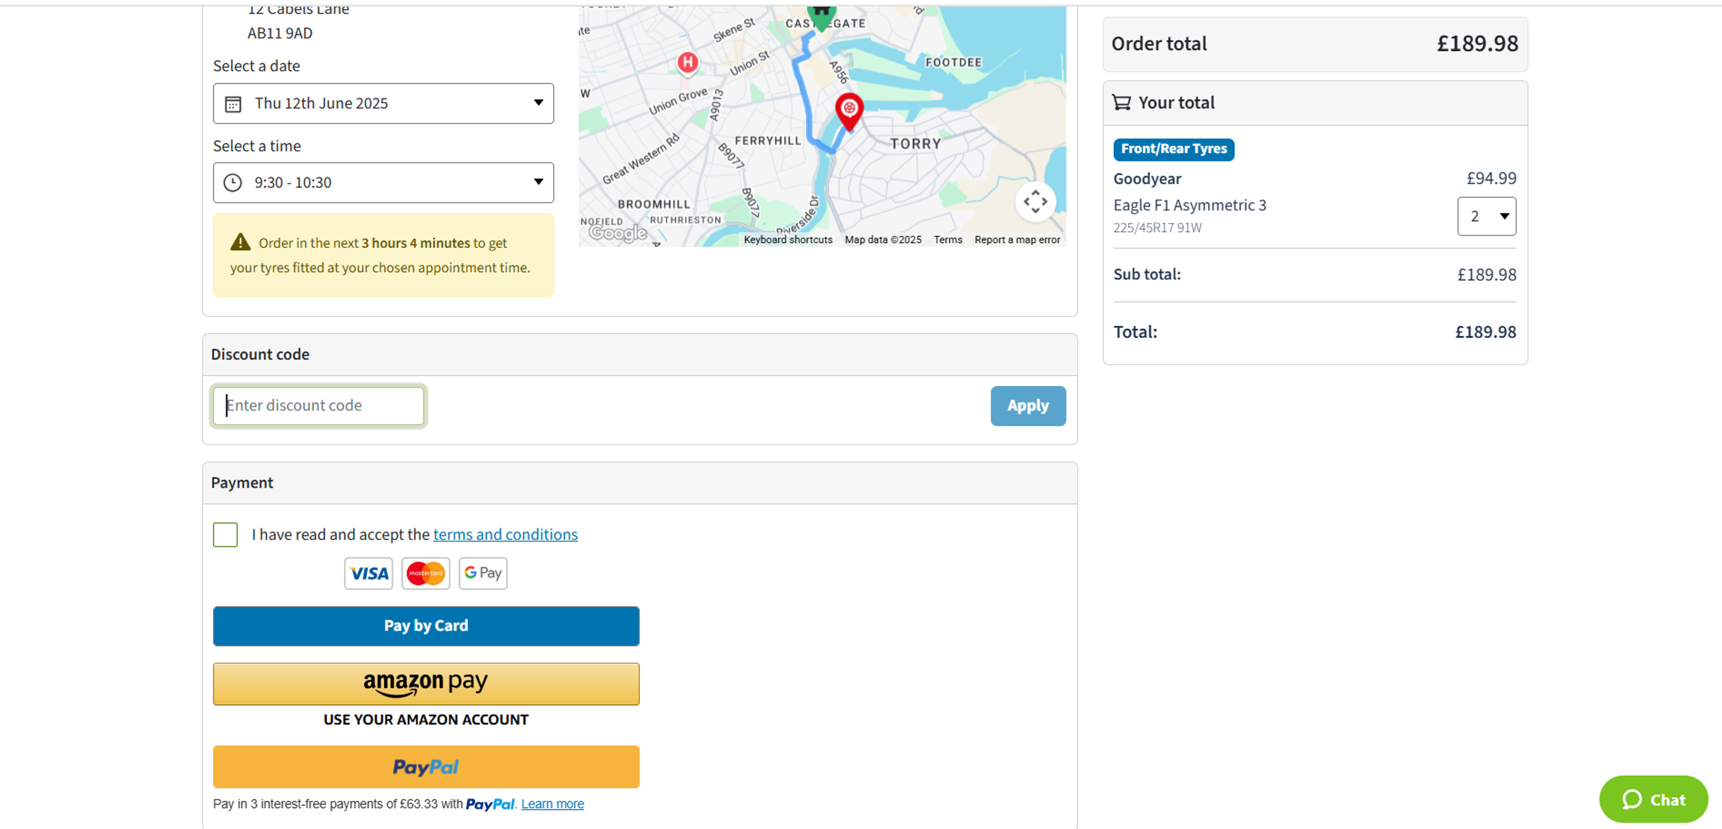The width and height of the screenshot is (1722, 829).
Task: Open PayPal Learn more link
Action: (x=552, y=803)
